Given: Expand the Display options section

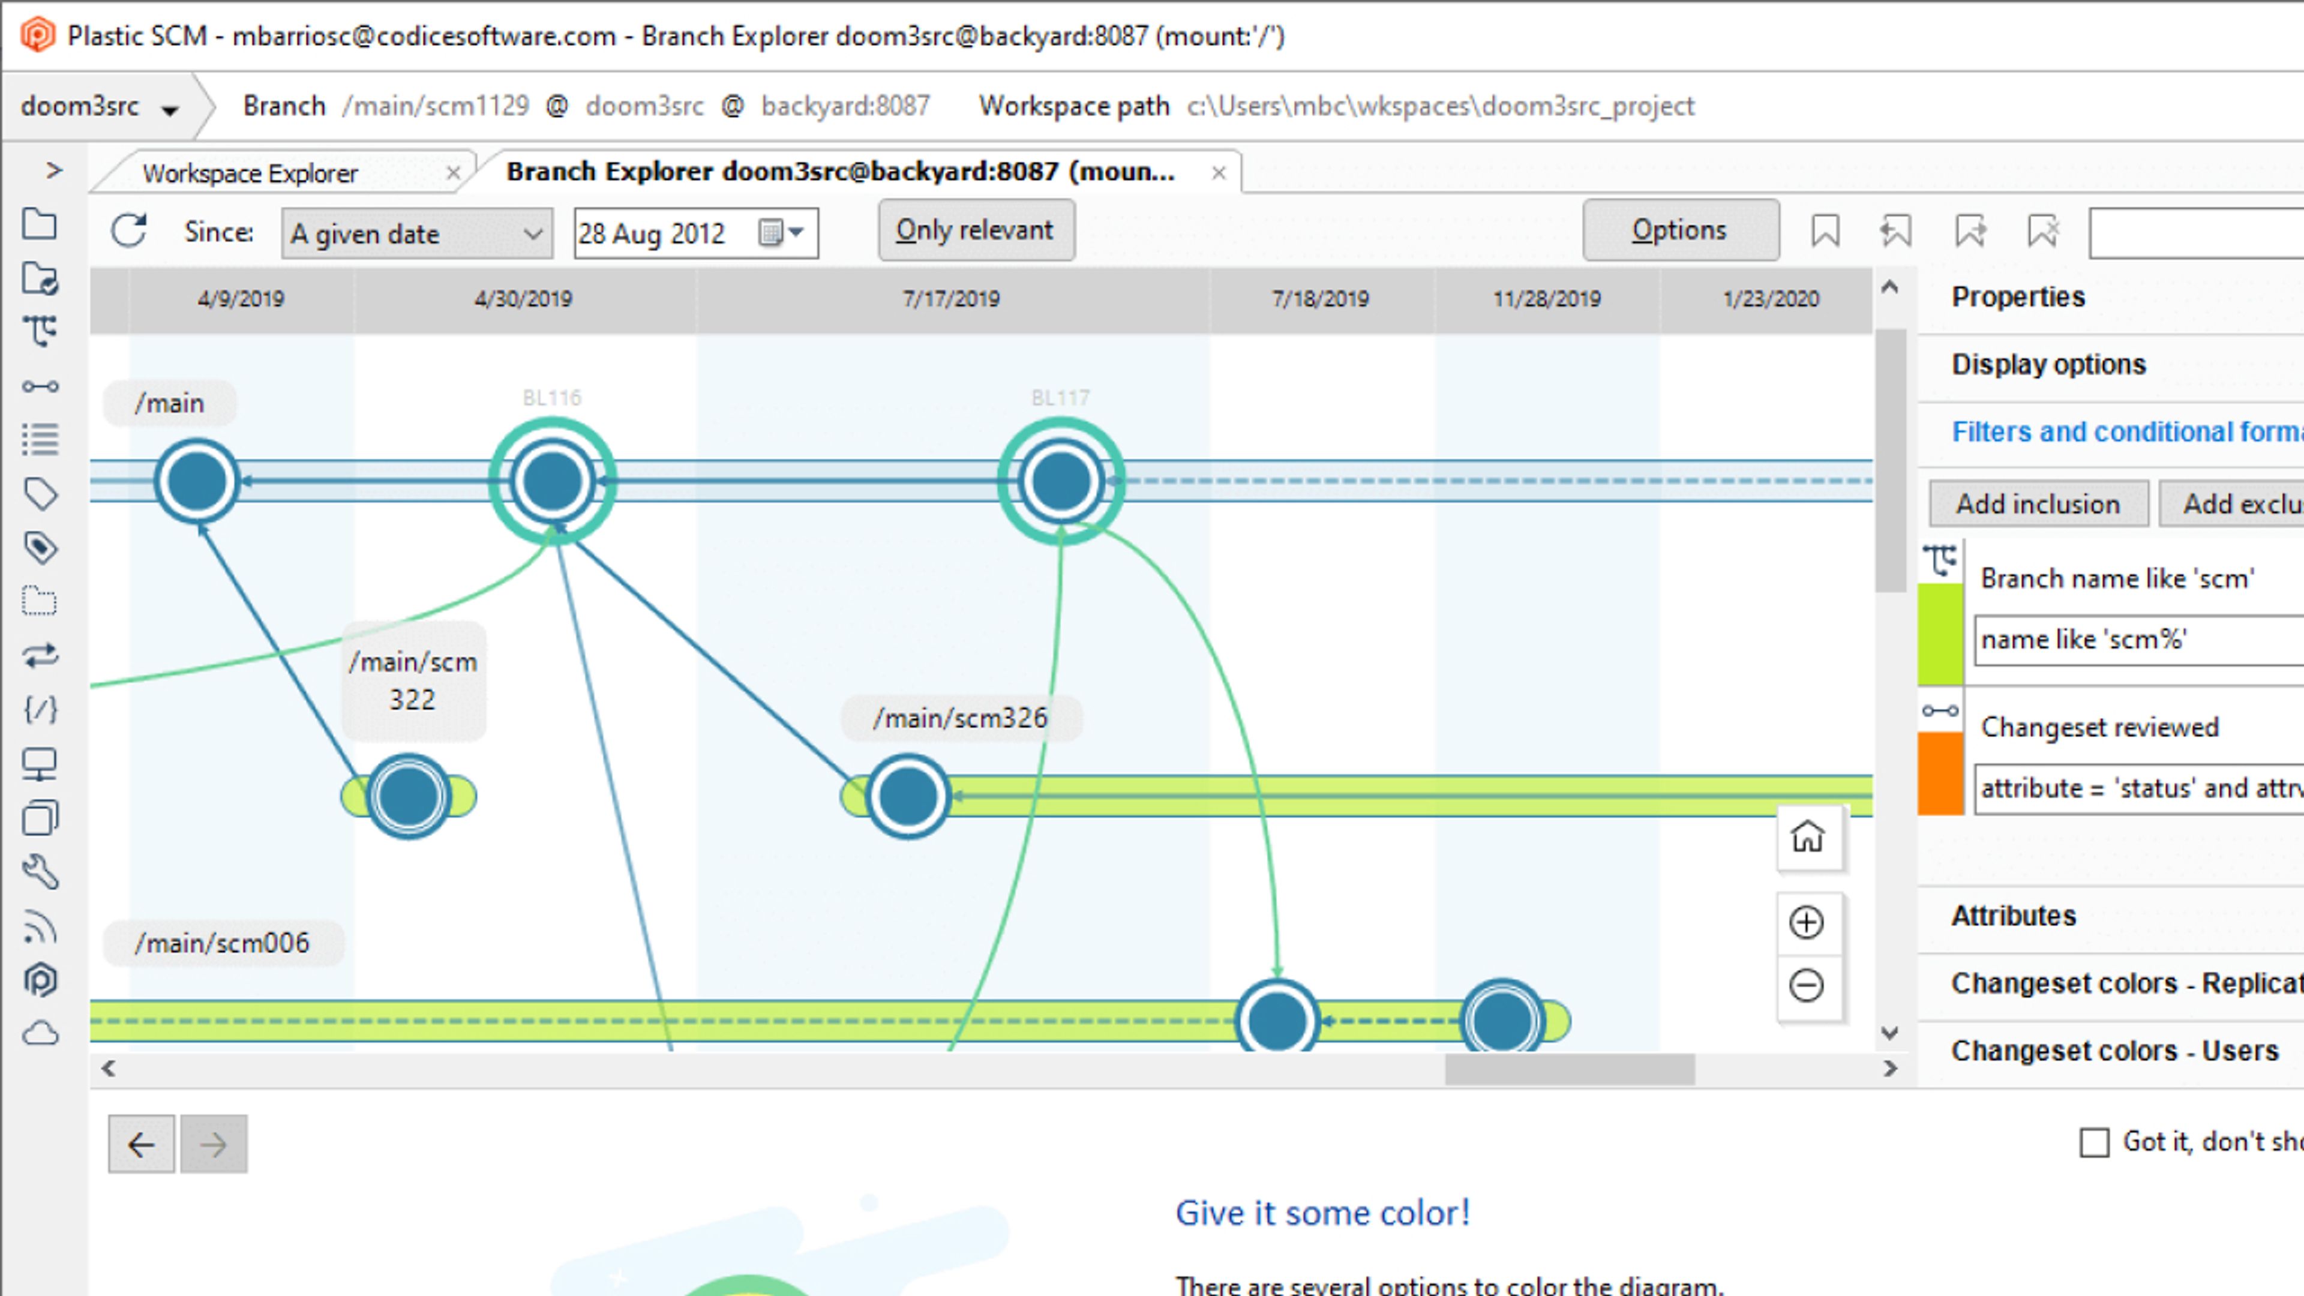Looking at the screenshot, I should [x=2048, y=364].
